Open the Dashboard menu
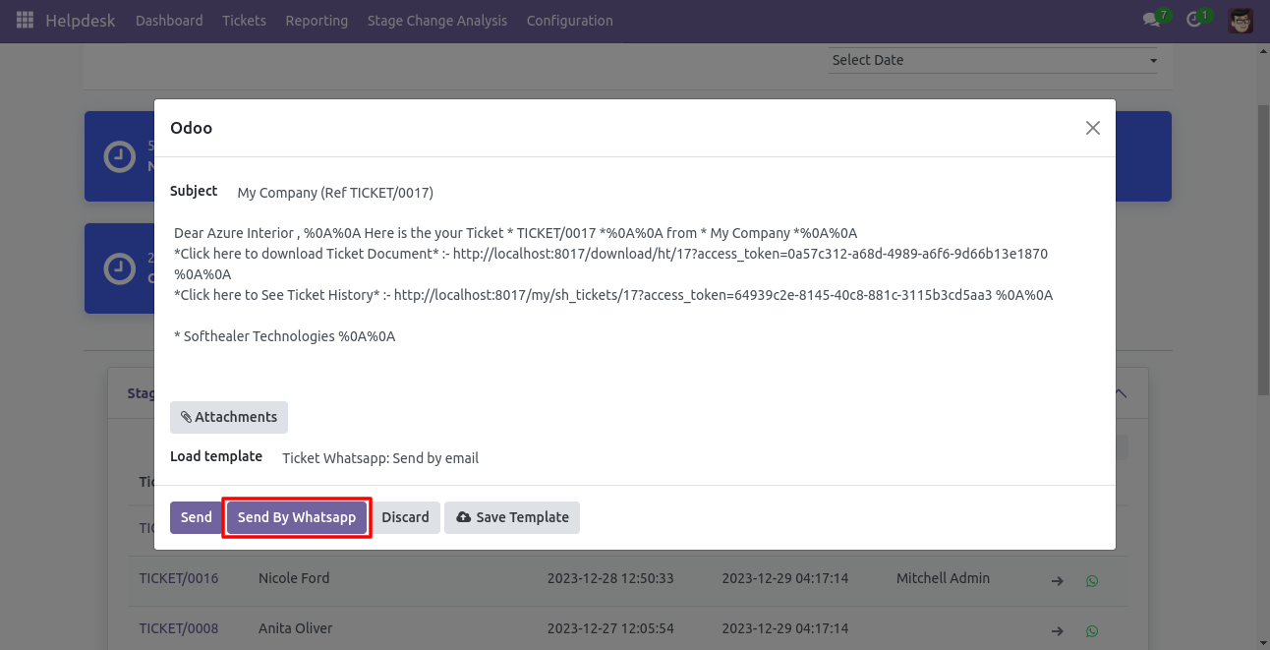 (x=169, y=20)
